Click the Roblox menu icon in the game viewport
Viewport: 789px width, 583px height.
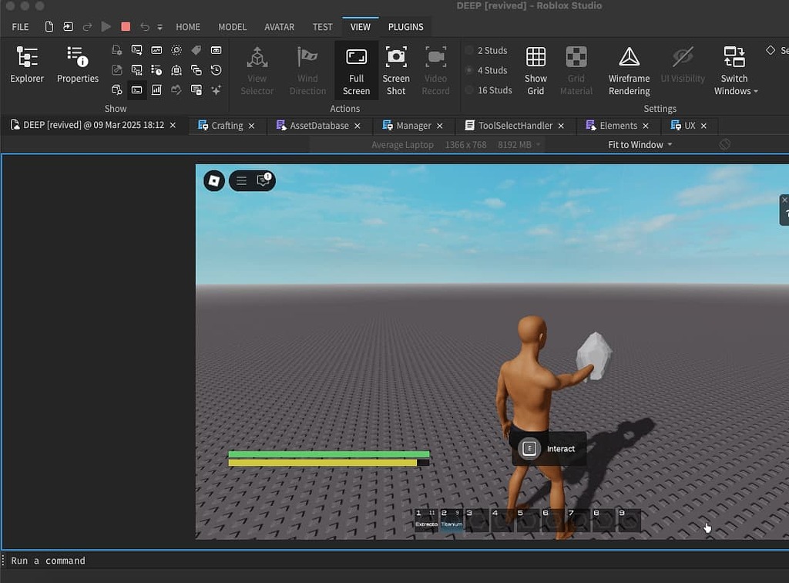pyautogui.click(x=213, y=180)
